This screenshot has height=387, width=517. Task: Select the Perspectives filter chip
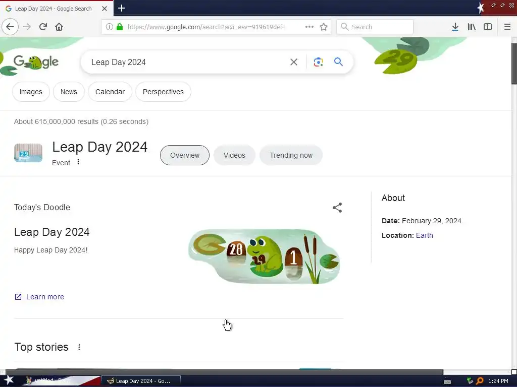(x=163, y=92)
